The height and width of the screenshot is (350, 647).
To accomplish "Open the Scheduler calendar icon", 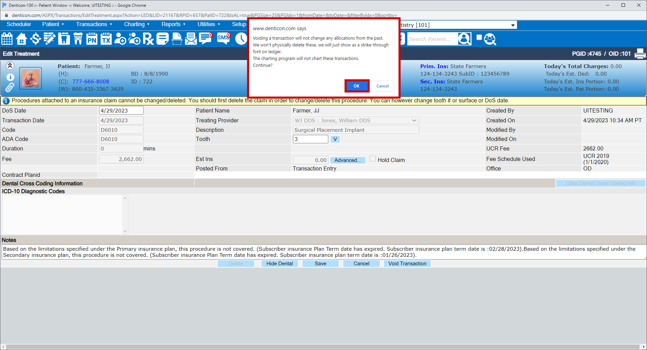I will (x=7, y=39).
